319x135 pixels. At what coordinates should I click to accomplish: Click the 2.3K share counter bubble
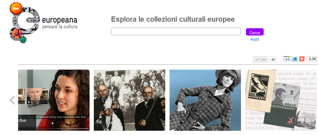point(312,59)
